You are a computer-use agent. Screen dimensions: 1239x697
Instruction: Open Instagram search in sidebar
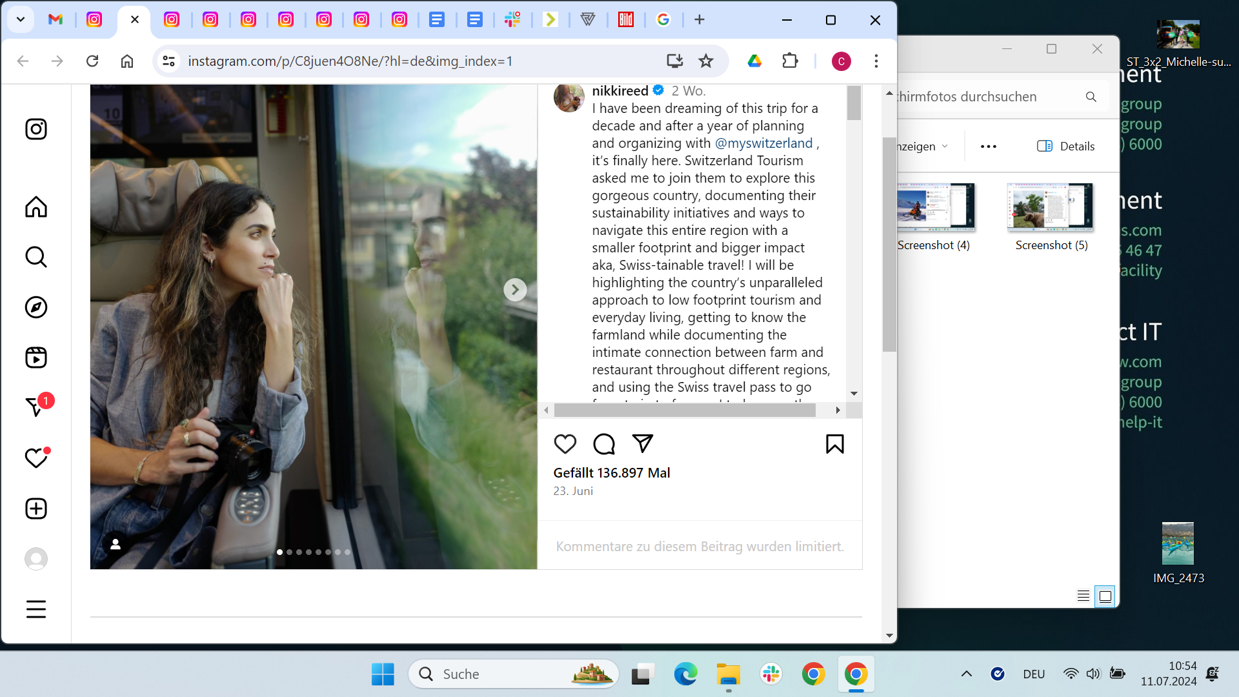tap(36, 257)
